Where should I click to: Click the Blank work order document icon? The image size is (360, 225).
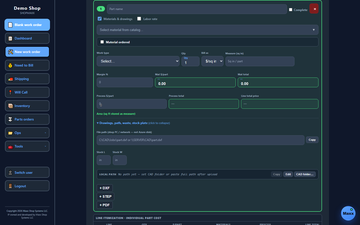click(x=10, y=25)
